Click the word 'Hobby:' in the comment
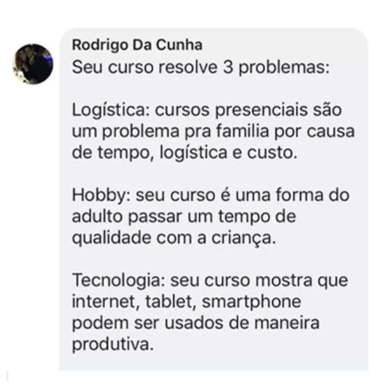 101,195
